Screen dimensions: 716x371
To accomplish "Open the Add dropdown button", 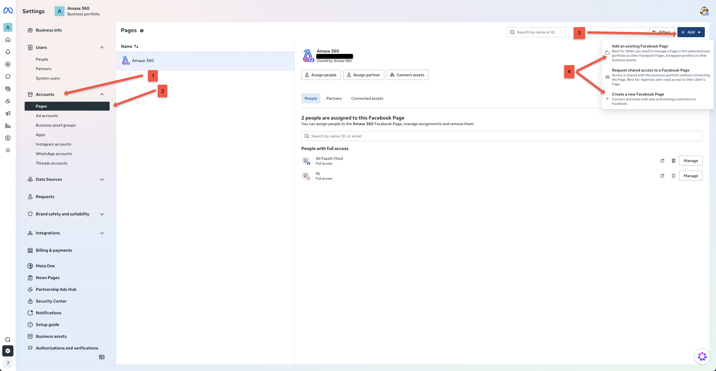I will click(691, 32).
